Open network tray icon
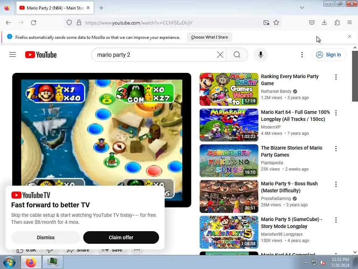 [x=314, y=263]
